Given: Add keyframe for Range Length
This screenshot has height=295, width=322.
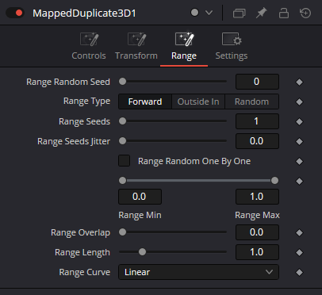Looking at the screenshot, I should coord(299,252).
